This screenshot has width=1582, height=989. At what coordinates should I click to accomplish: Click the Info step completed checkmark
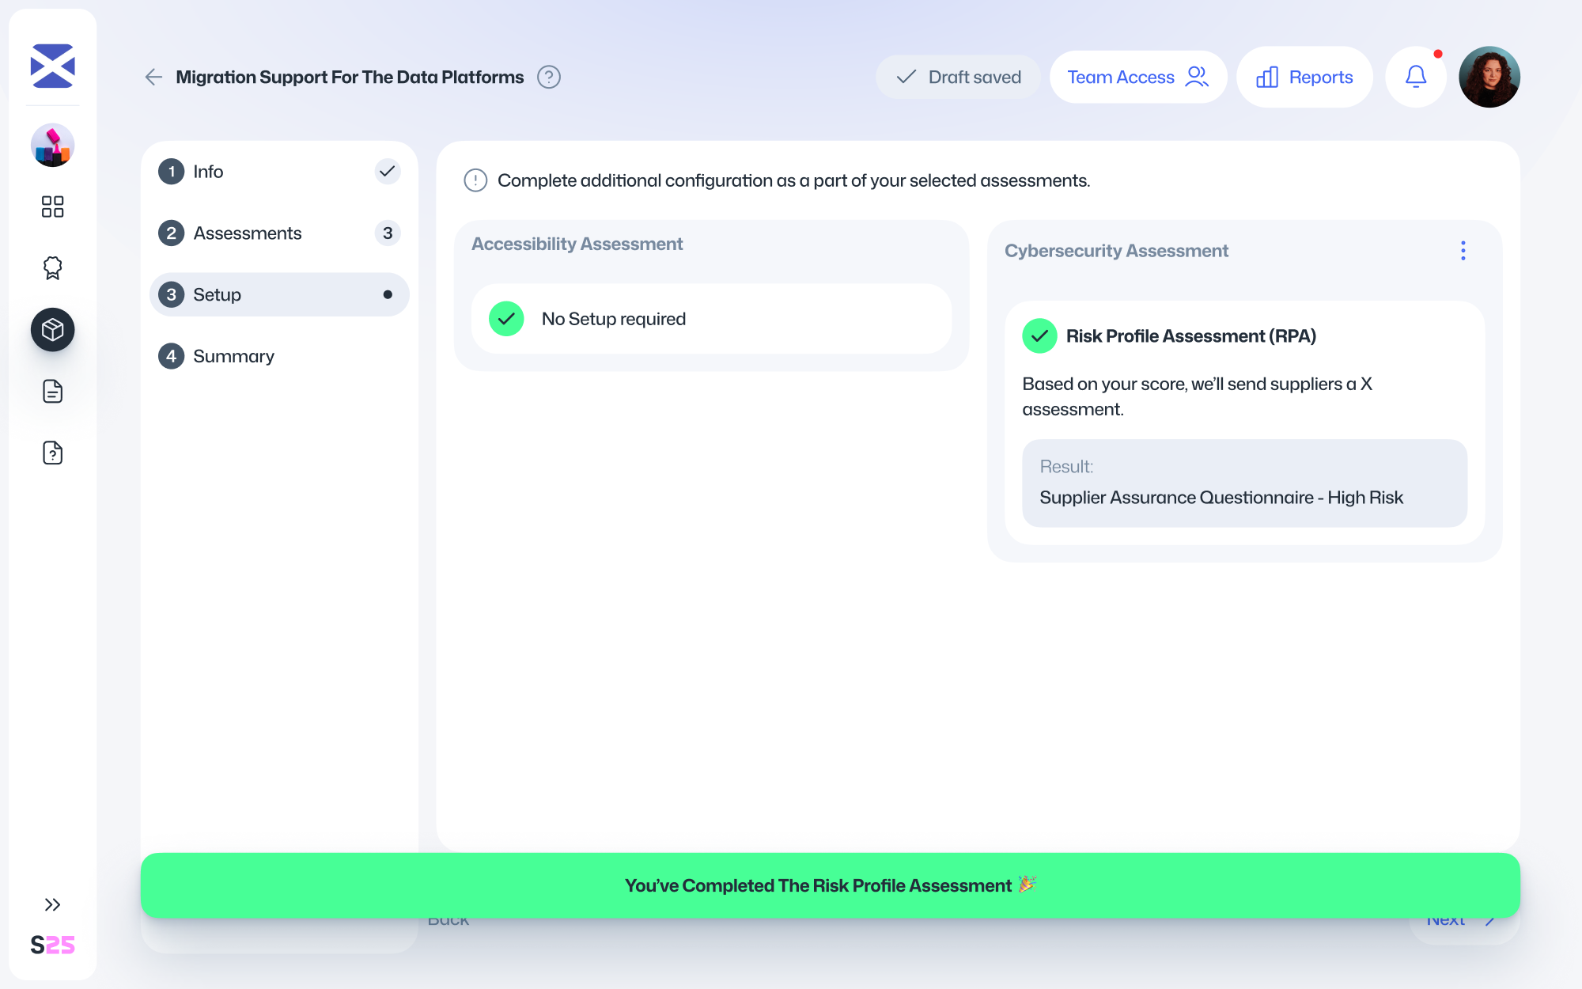point(387,172)
